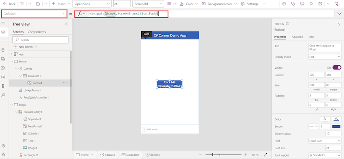
Task: Open the virtual agent icon in left rail
Action: coord(3,155)
